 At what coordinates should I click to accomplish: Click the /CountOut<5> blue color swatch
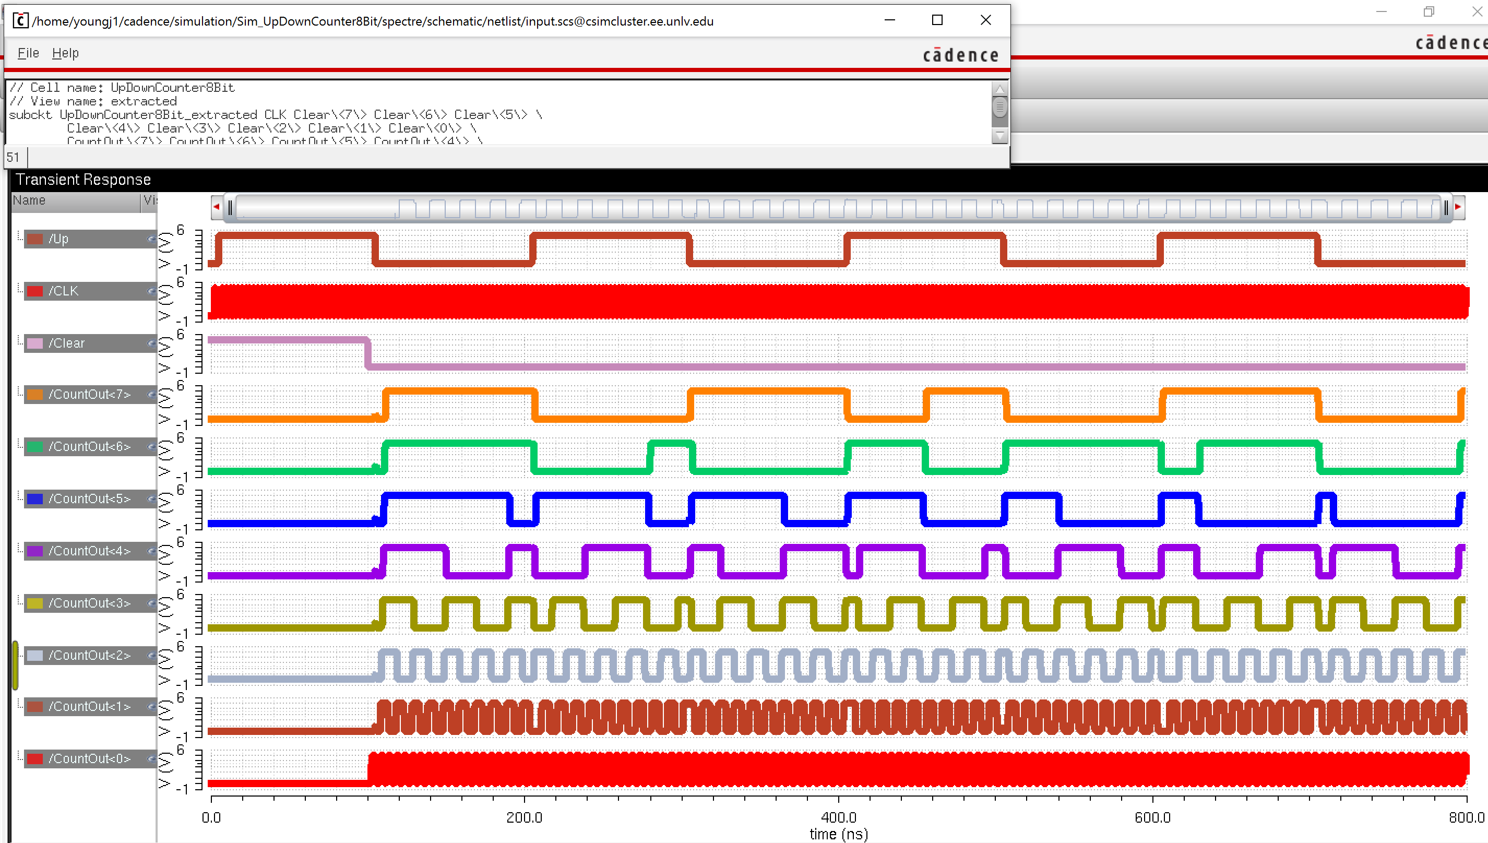35,498
